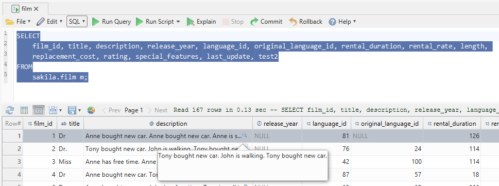Click original_language_id cell with value 57
The image size is (499, 186).
[x=387, y=175]
